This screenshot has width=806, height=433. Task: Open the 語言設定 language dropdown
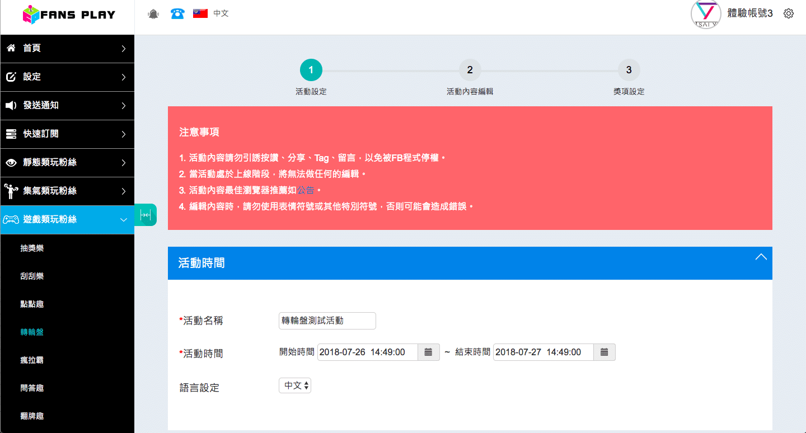pos(295,385)
